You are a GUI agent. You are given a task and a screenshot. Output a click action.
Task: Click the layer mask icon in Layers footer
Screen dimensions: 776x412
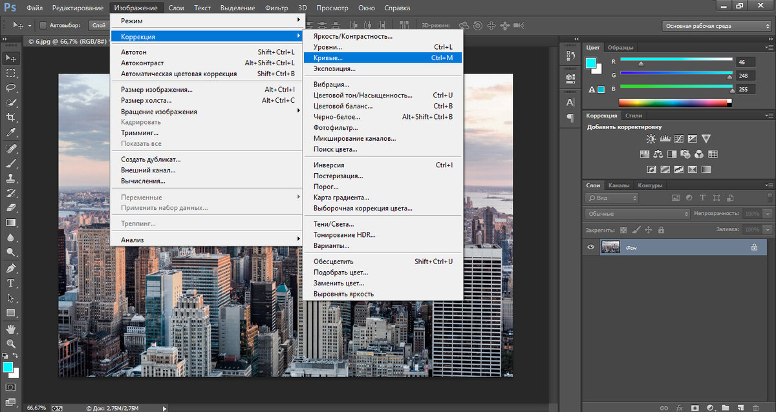pos(695,407)
